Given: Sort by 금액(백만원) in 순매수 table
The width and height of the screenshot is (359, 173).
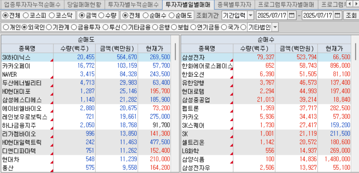Looking at the screenshot, I should click(296, 49).
